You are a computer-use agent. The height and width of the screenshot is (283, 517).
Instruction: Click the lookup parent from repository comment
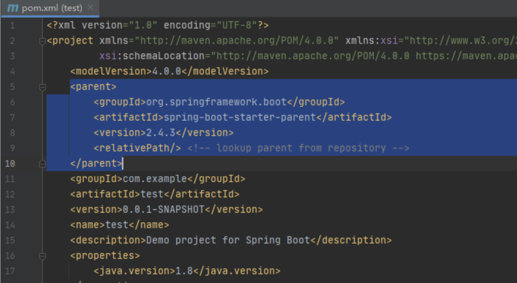tap(300, 148)
